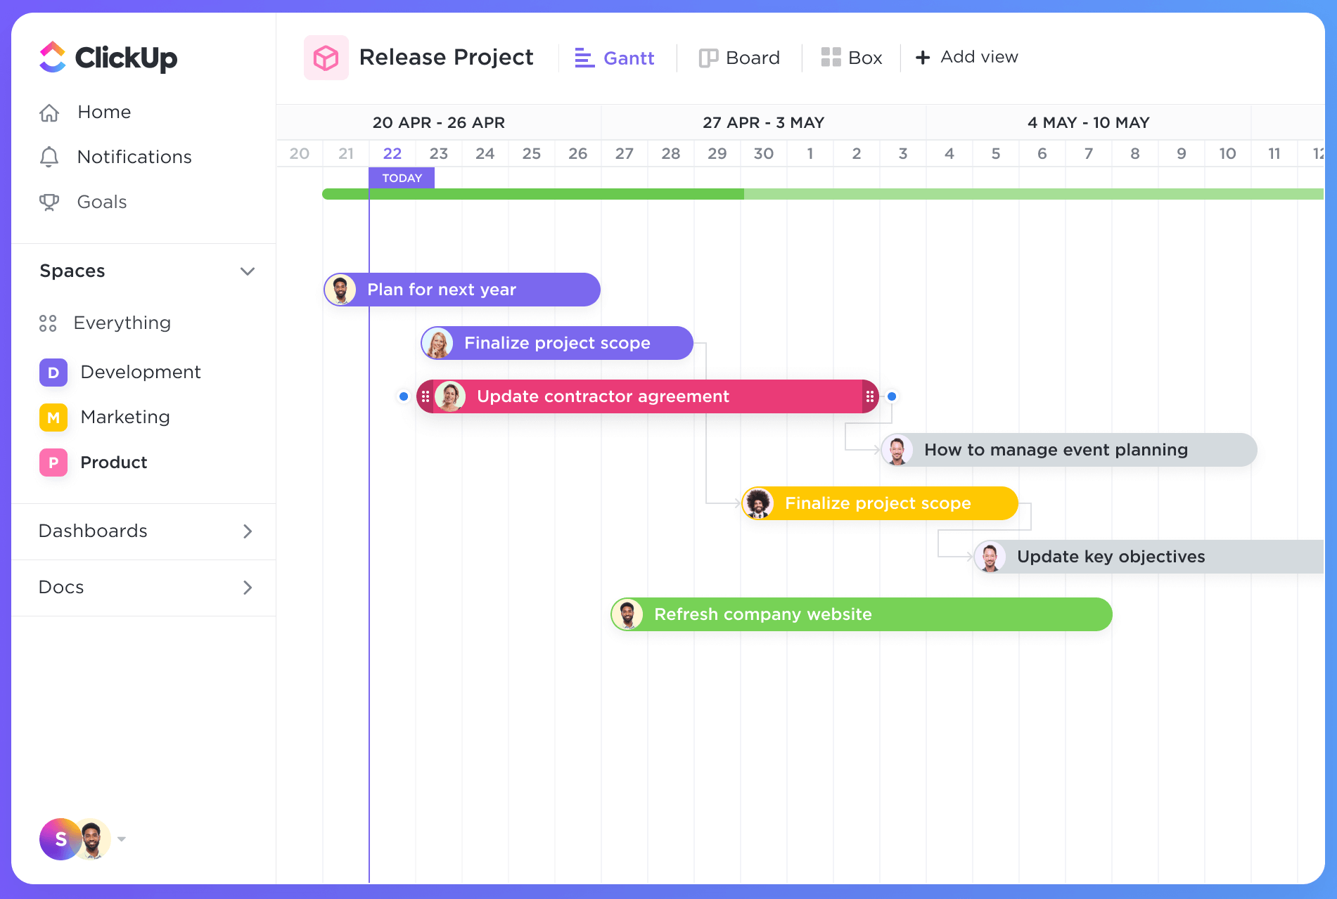Click the left dependency dot on Update contractor agreement
Viewport: 1337px width, 899px height.
[x=403, y=396]
